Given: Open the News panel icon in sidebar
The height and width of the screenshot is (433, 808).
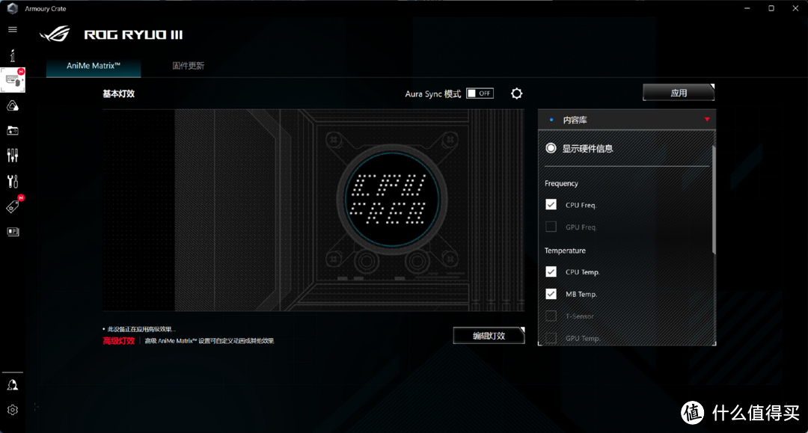Looking at the screenshot, I should (x=13, y=232).
